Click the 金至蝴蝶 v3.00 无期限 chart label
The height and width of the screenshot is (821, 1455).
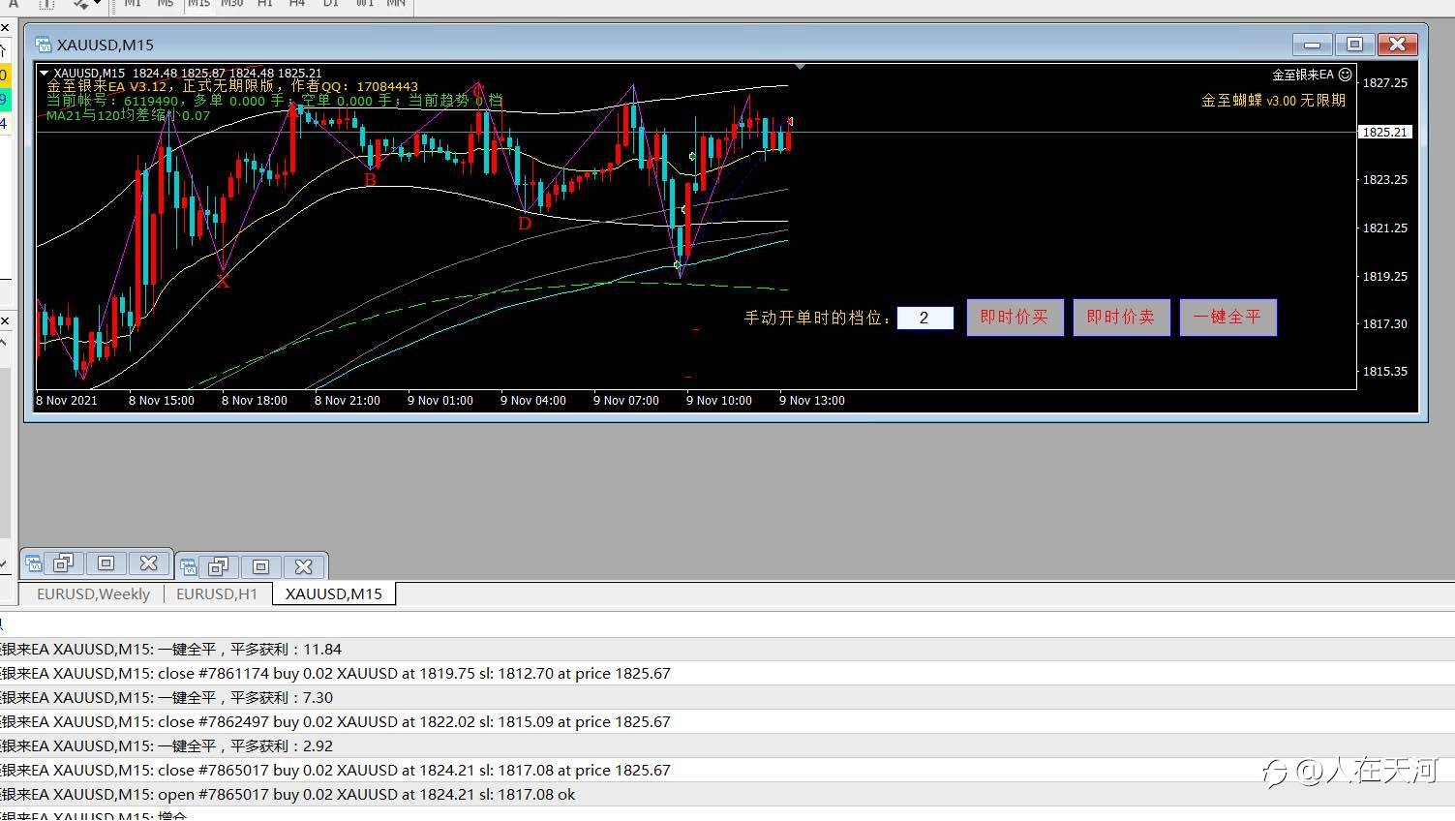[1273, 100]
